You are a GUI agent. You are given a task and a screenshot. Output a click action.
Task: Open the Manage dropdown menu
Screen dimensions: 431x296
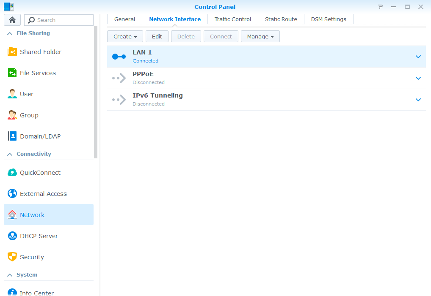(x=260, y=36)
